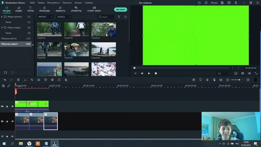Expand the Медиа проекта folder
The height and width of the screenshot is (147, 261).
[2, 17]
